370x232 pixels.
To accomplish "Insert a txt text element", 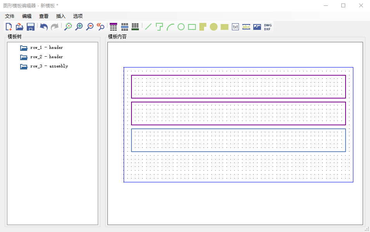I will pos(235,27).
